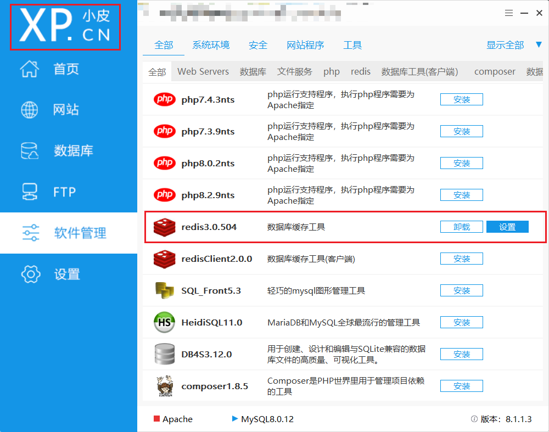Click the HeidiSQL11.0 name text
Viewport: 549px width, 432px height.
212,322
